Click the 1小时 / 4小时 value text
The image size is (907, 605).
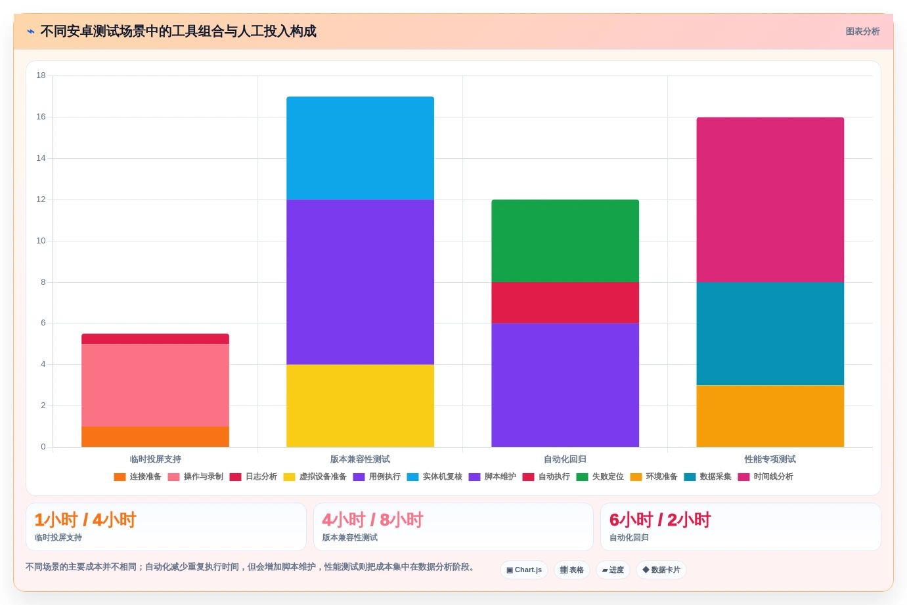pyautogui.click(x=85, y=520)
